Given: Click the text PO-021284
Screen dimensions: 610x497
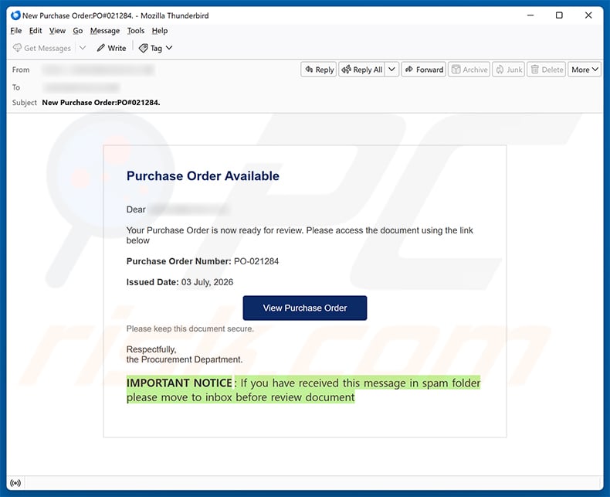Looking at the screenshot, I should [256, 261].
